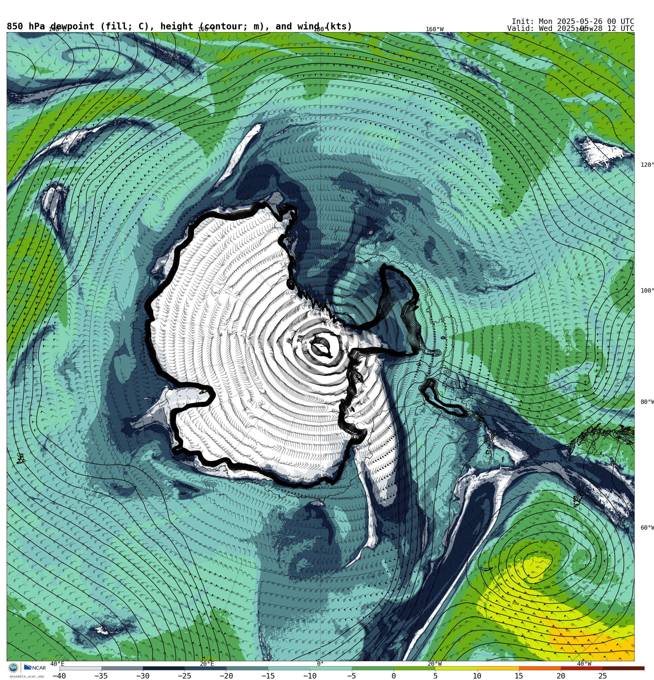Click the −25 colorbar tick label
The width and height of the screenshot is (654, 680).
click(184, 676)
